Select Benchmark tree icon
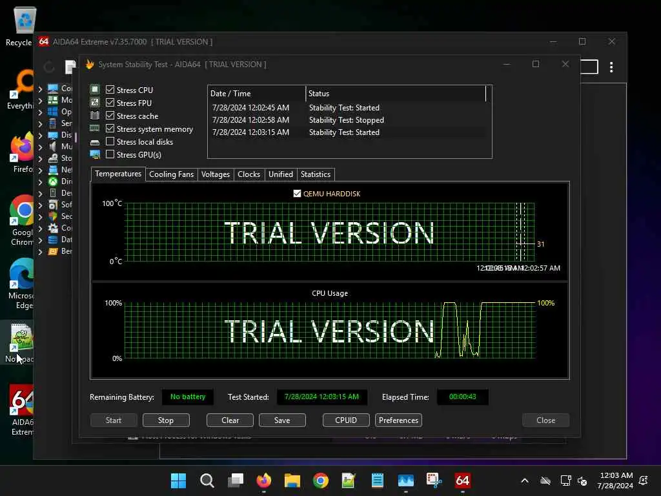Viewport: 661px width, 496px height. (53, 251)
